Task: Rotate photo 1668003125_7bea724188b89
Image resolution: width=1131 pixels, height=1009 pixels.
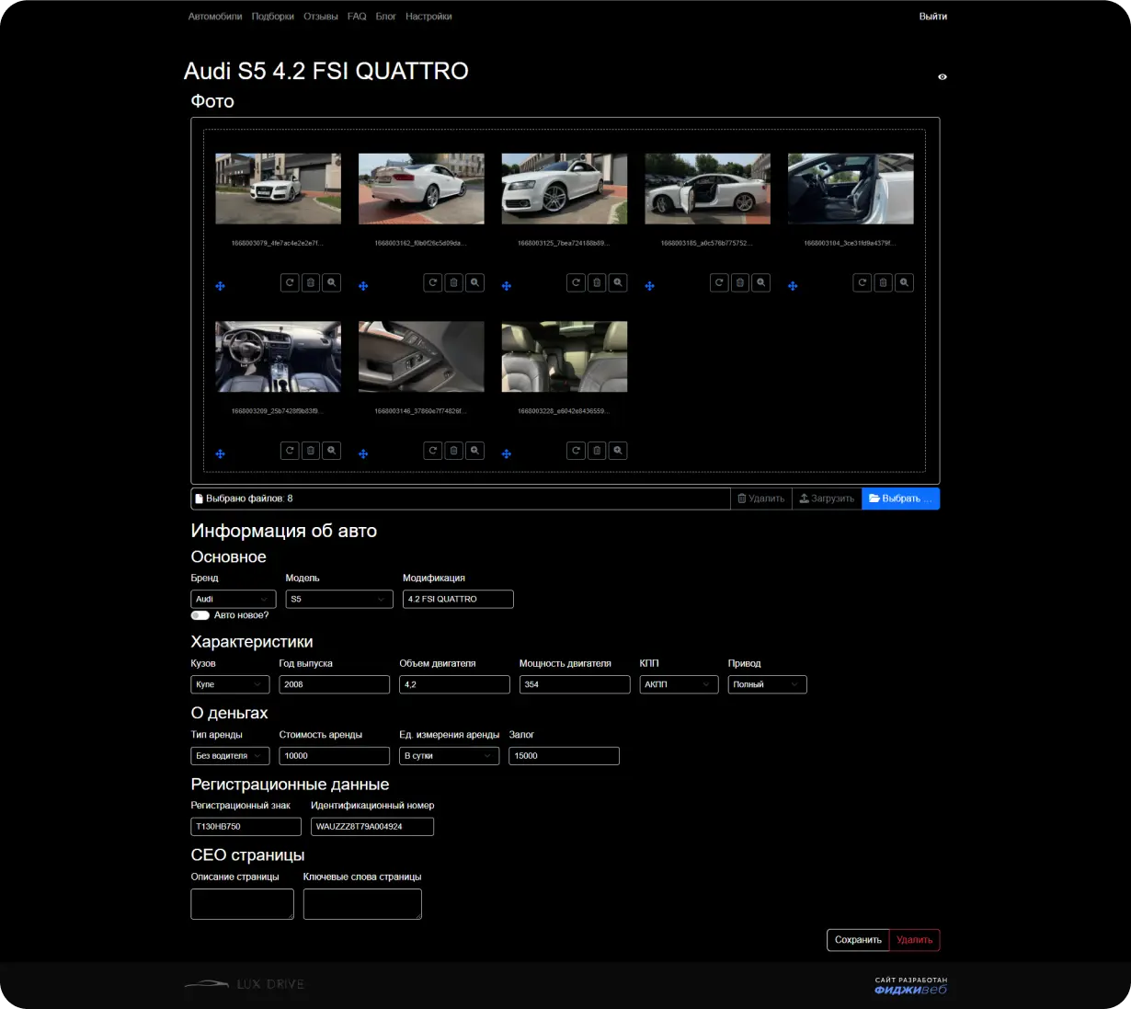Action: (x=577, y=282)
